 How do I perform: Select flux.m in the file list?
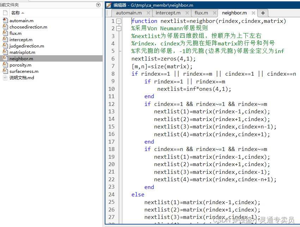tap(16, 33)
